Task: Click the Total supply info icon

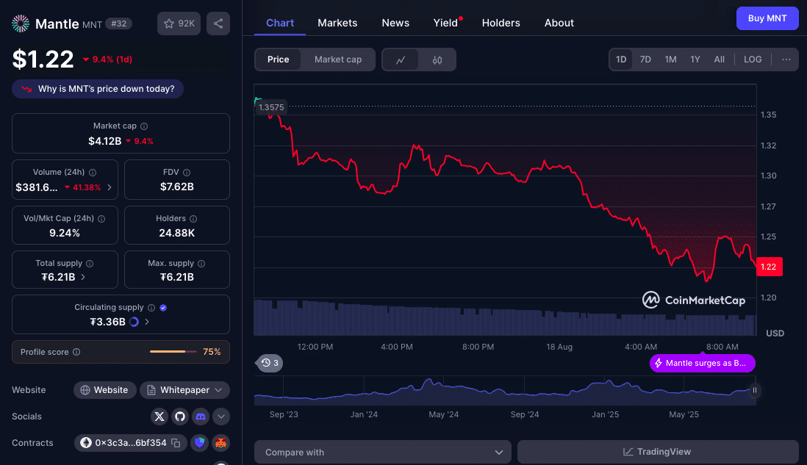Action: (90, 264)
